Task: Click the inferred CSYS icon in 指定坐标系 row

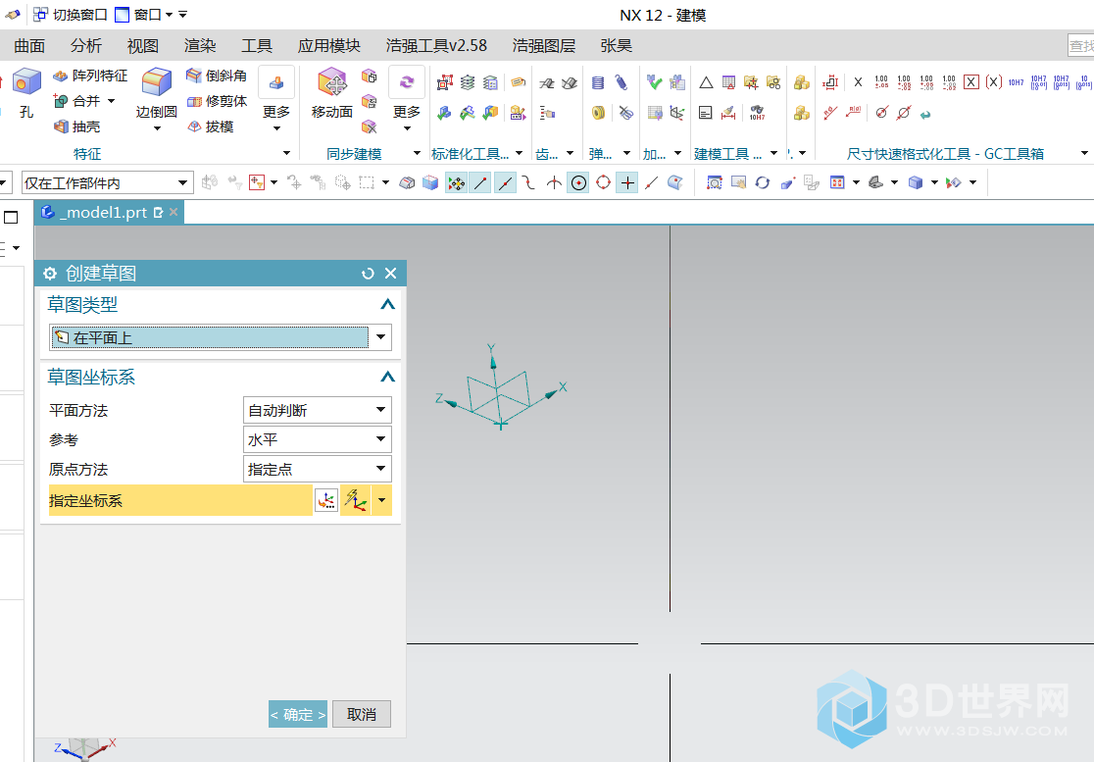Action: [x=356, y=500]
